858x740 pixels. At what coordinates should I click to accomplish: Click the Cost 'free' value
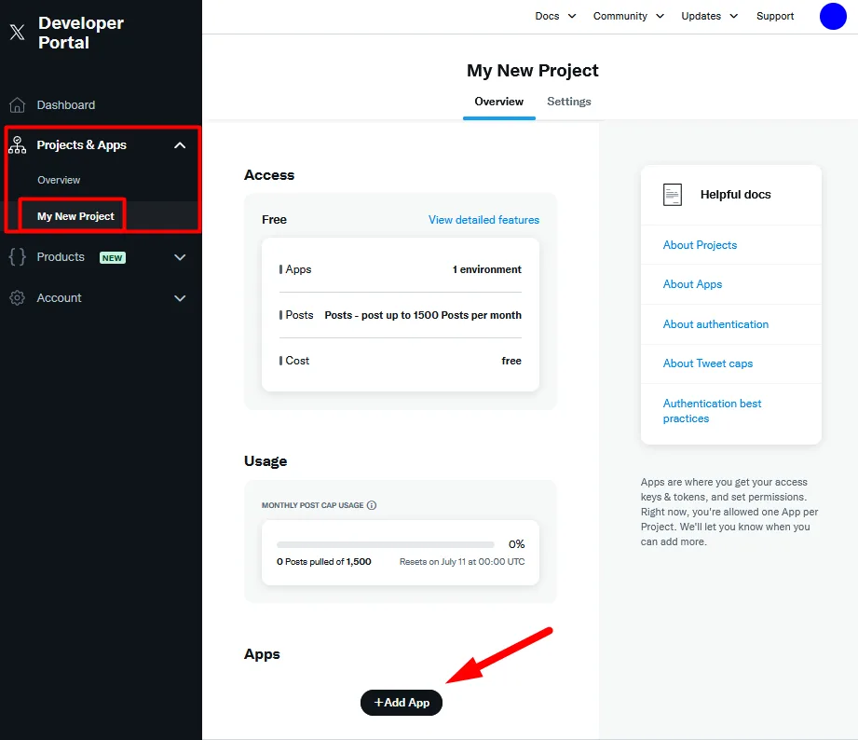click(x=511, y=361)
